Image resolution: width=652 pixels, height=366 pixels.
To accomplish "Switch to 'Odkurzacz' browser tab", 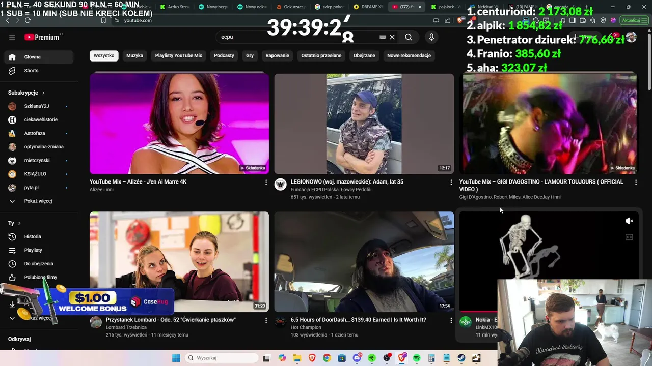I will point(291,7).
